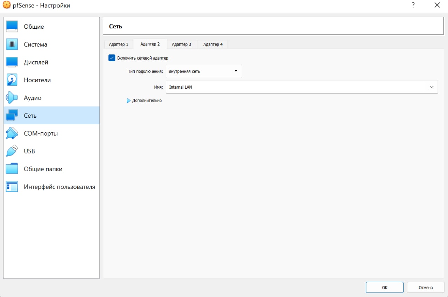Select the Сеть network icon
The height and width of the screenshot is (297, 448).
pos(12,116)
